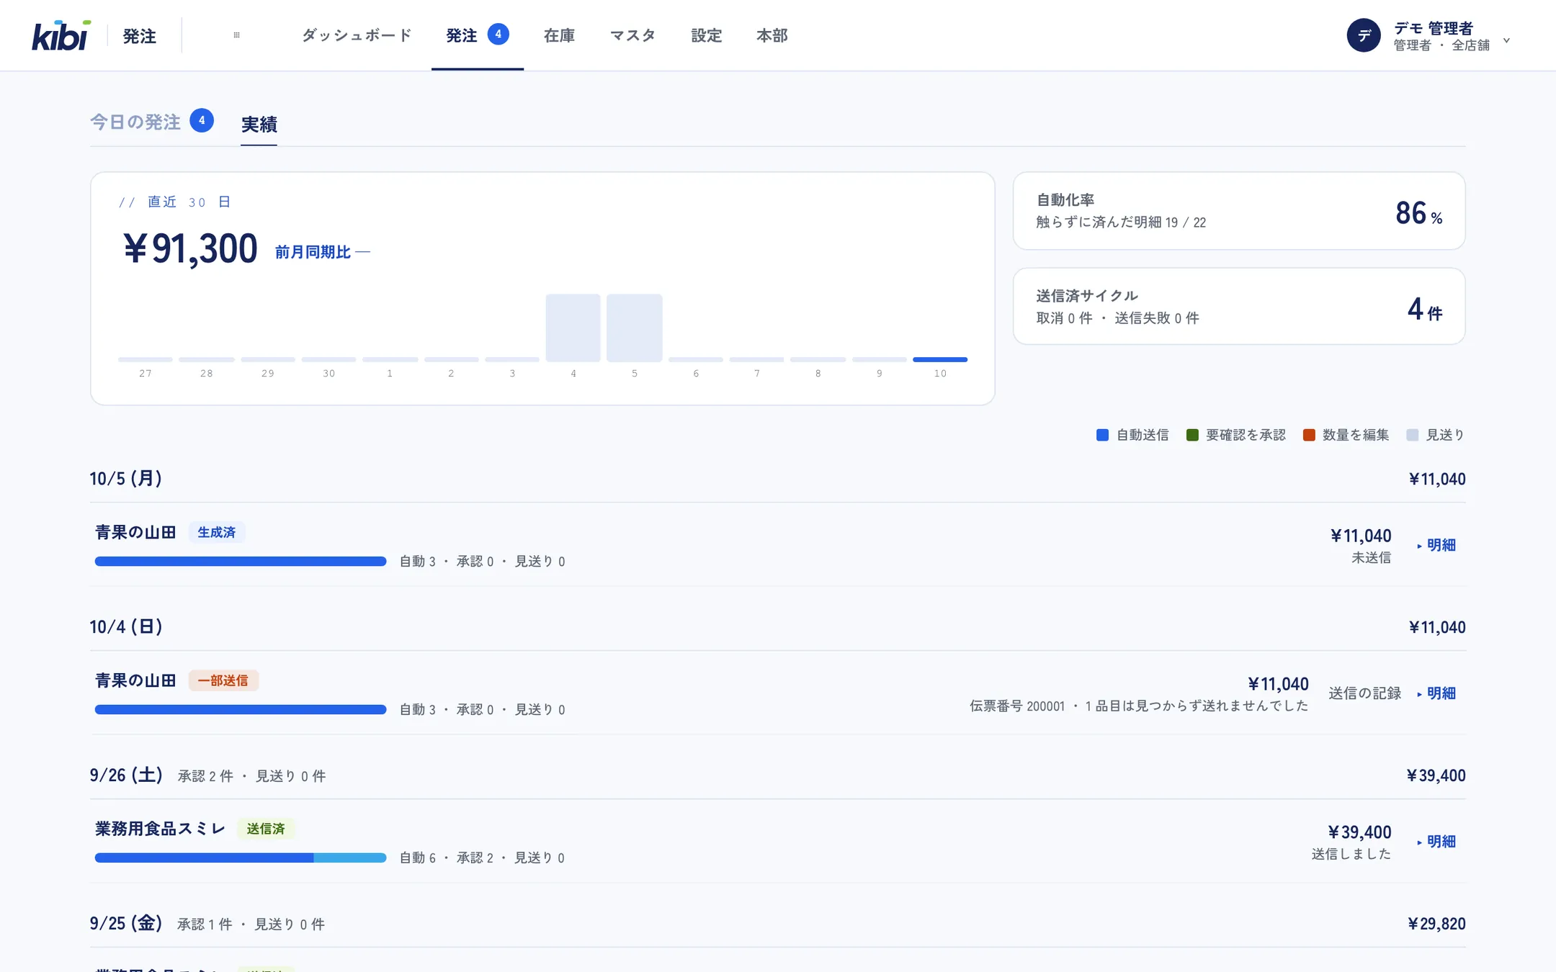1556x972 pixels.
Task: Click the 見送り gray legend swatch
Action: (1413, 435)
